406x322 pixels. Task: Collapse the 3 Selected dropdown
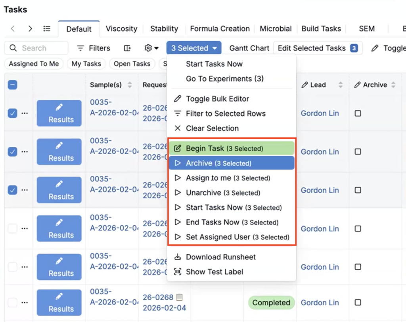tap(194, 48)
